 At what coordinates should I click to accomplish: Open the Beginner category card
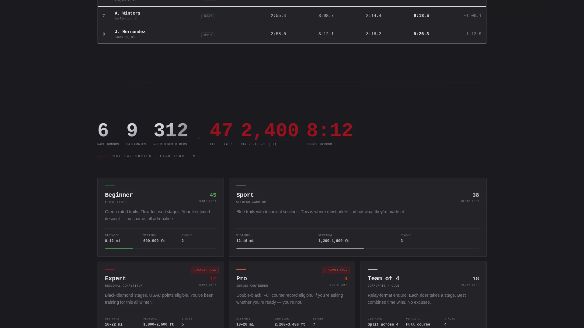pyautogui.click(x=160, y=217)
